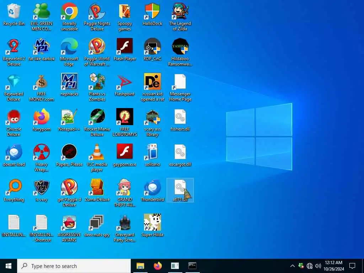The width and height of the screenshot is (364, 273).
Task: Click the green tray icon beside the network globe
Action: (301, 266)
